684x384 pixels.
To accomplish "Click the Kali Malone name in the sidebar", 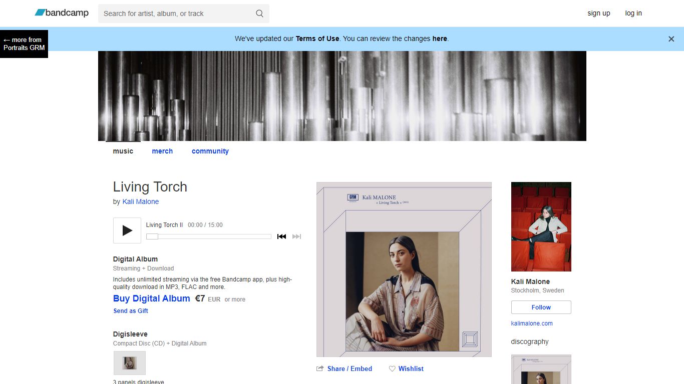I will coord(530,281).
